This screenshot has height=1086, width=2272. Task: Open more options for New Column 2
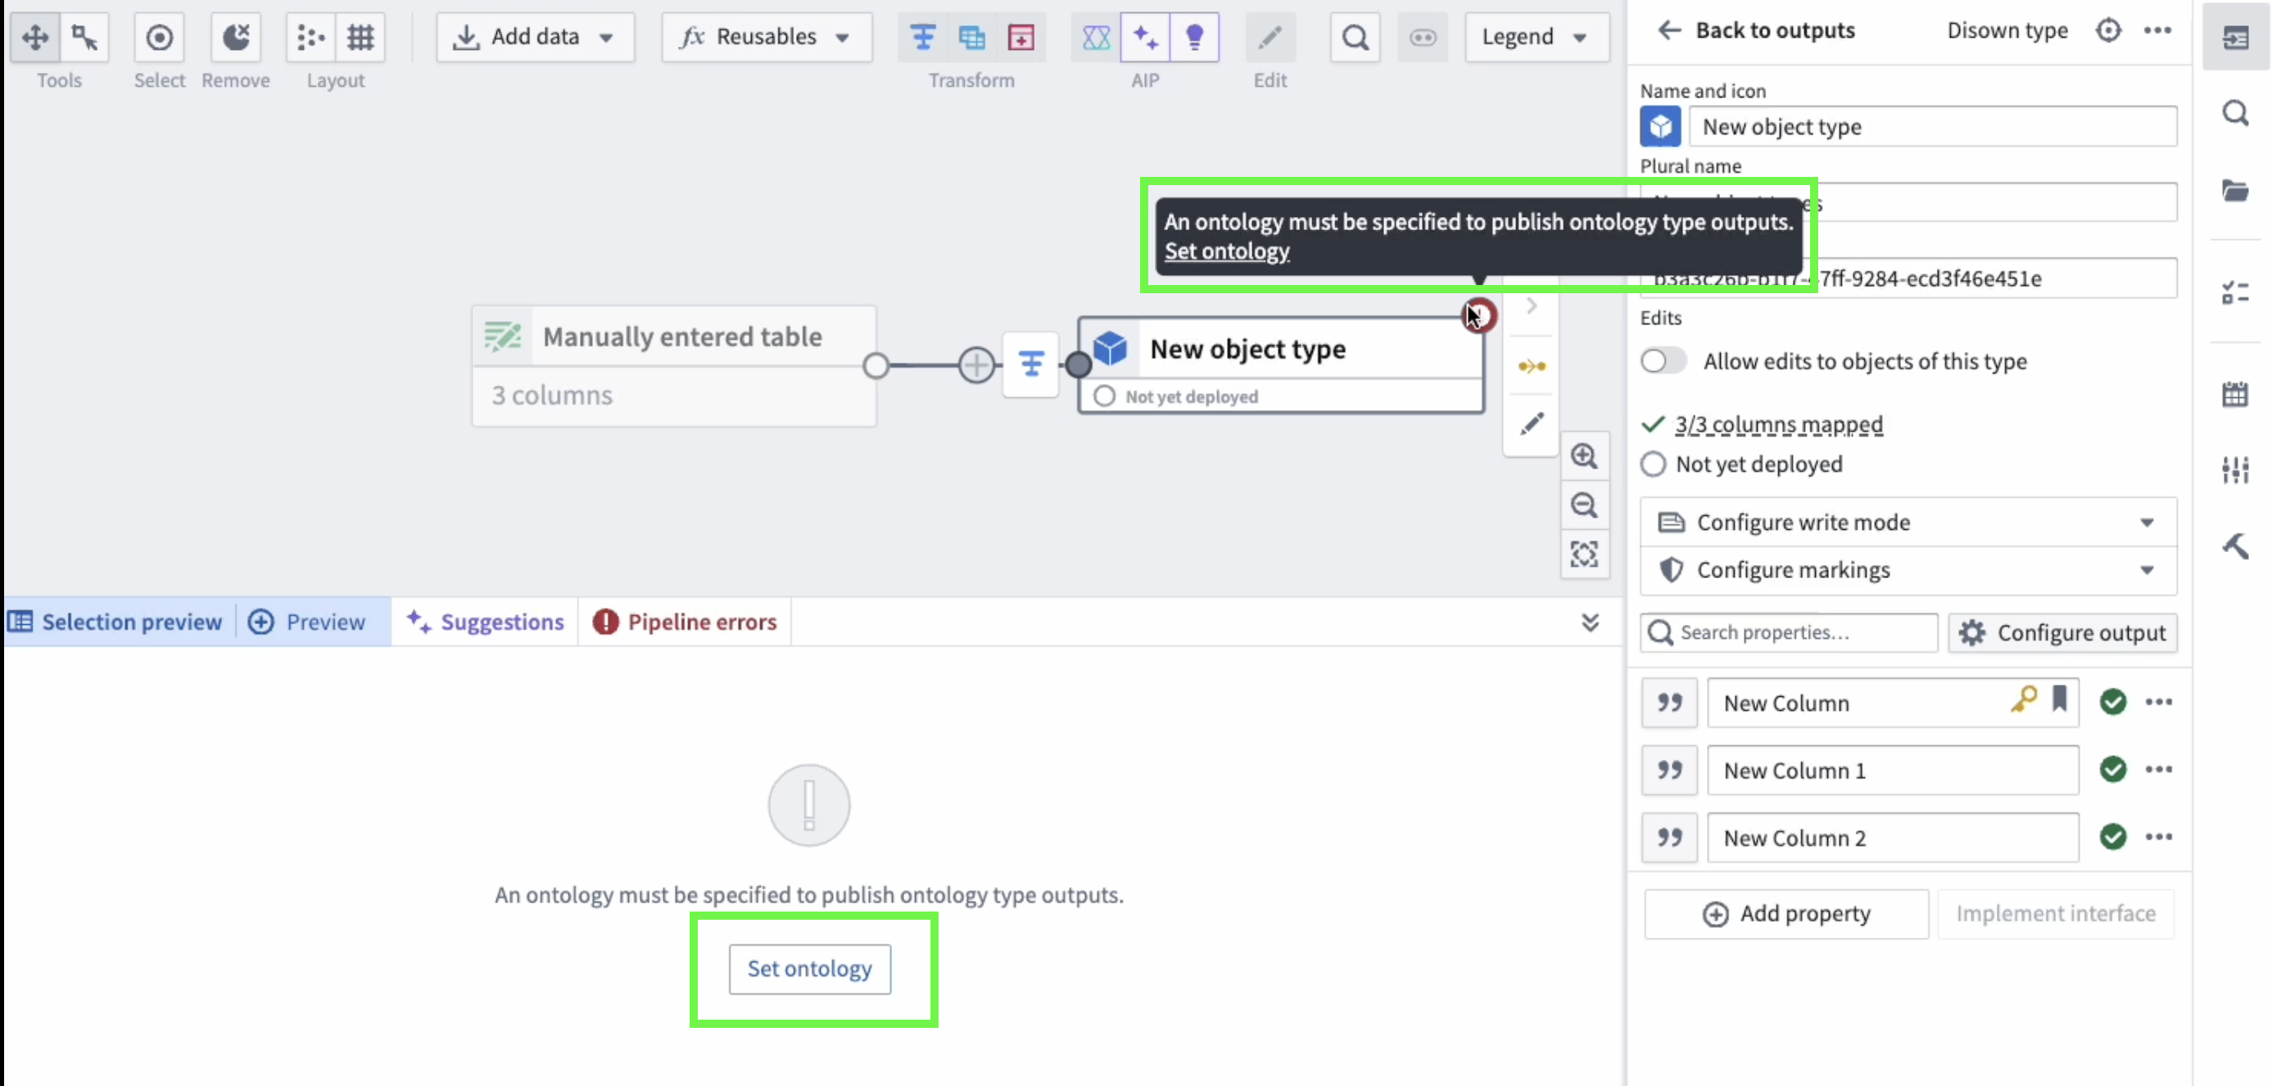pyautogui.click(x=2158, y=836)
